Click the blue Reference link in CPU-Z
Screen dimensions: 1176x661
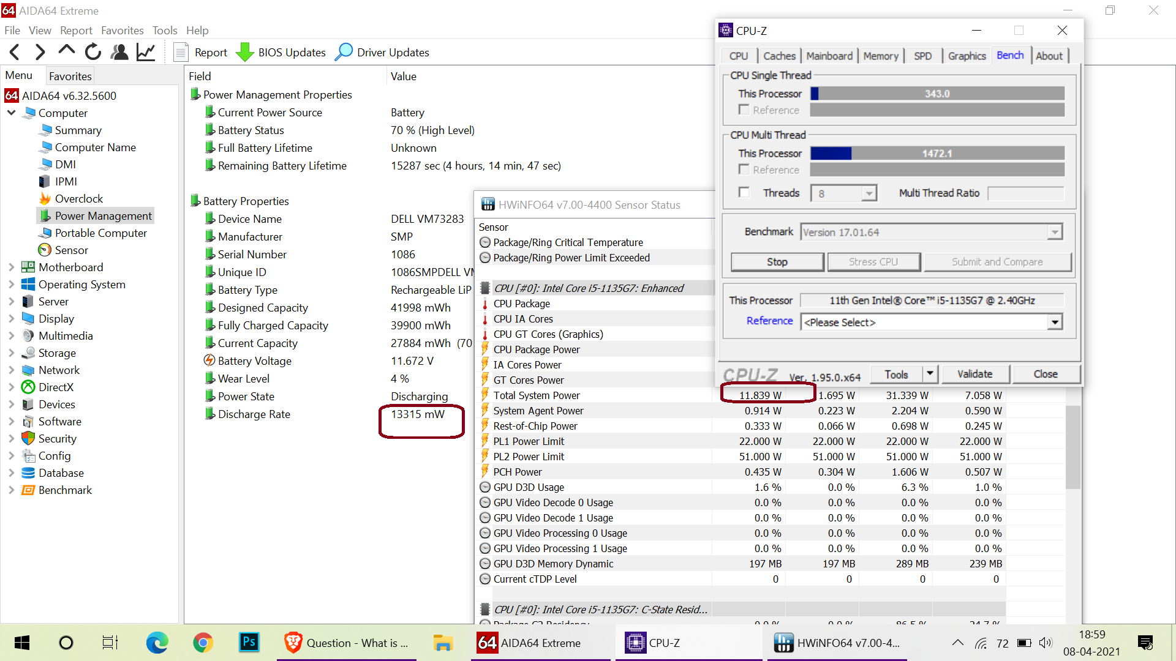pyautogui.click(x=770, y=321)
